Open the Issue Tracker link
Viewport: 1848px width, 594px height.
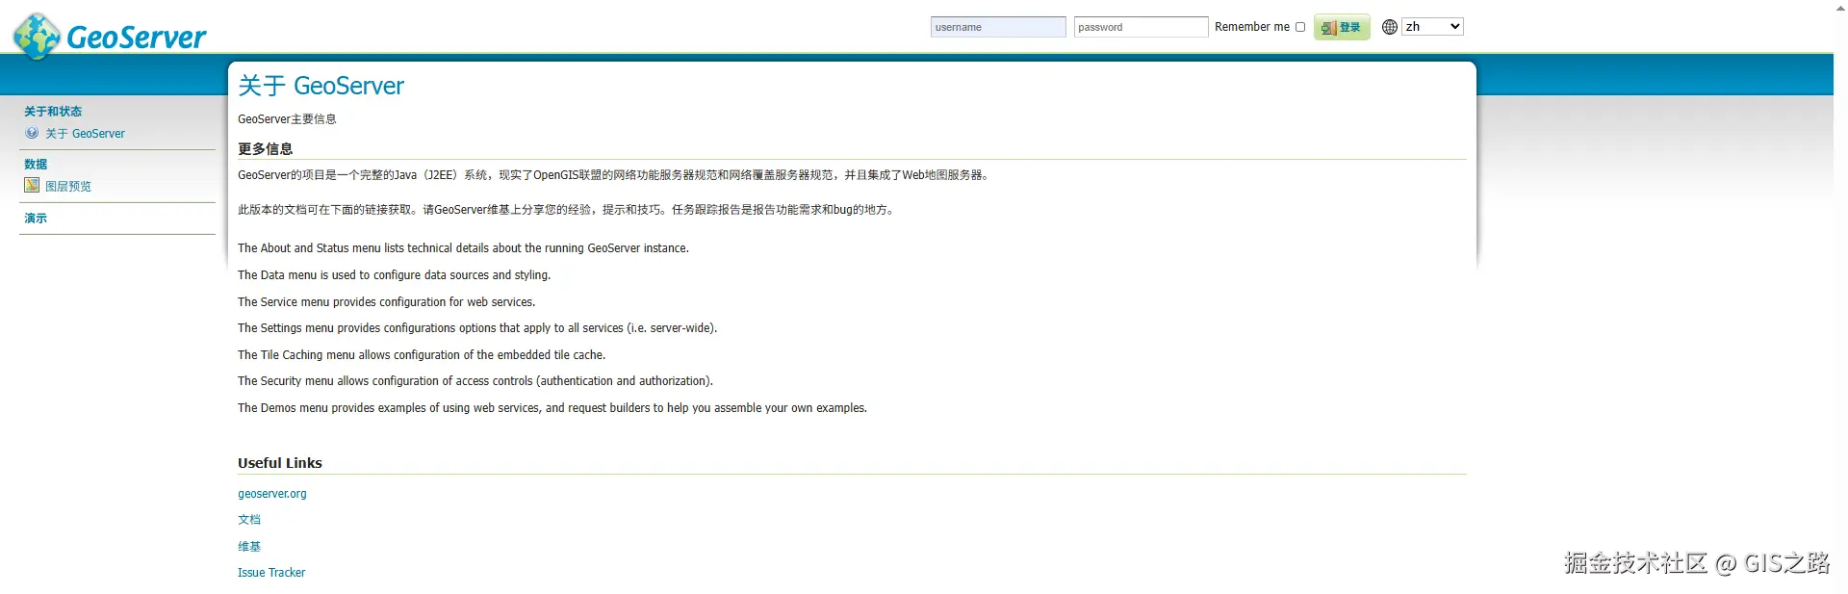click(271, 573)
